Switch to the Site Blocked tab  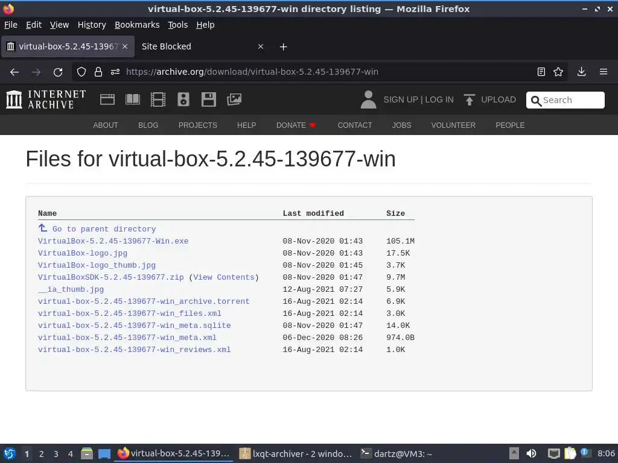click(x=203, y=46)
